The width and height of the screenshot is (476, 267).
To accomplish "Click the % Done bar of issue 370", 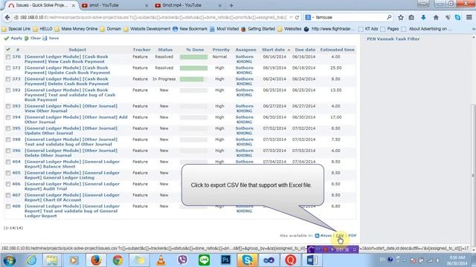I will coord(193,57).
